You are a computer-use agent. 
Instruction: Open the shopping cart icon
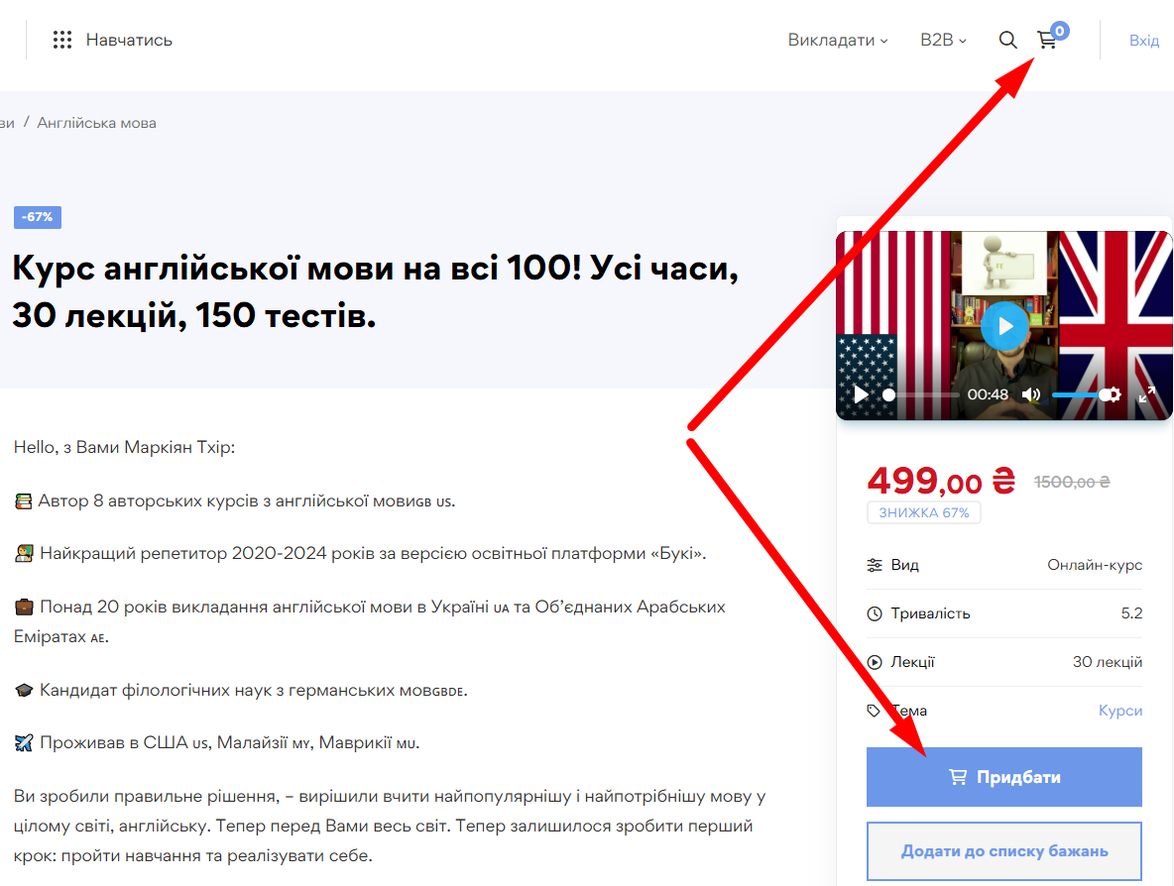pyautogui.click(x=1046, y=40)
